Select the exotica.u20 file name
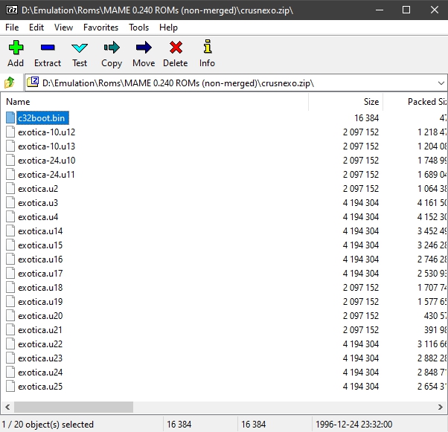 pyautogui.click(x=40, y=316)
